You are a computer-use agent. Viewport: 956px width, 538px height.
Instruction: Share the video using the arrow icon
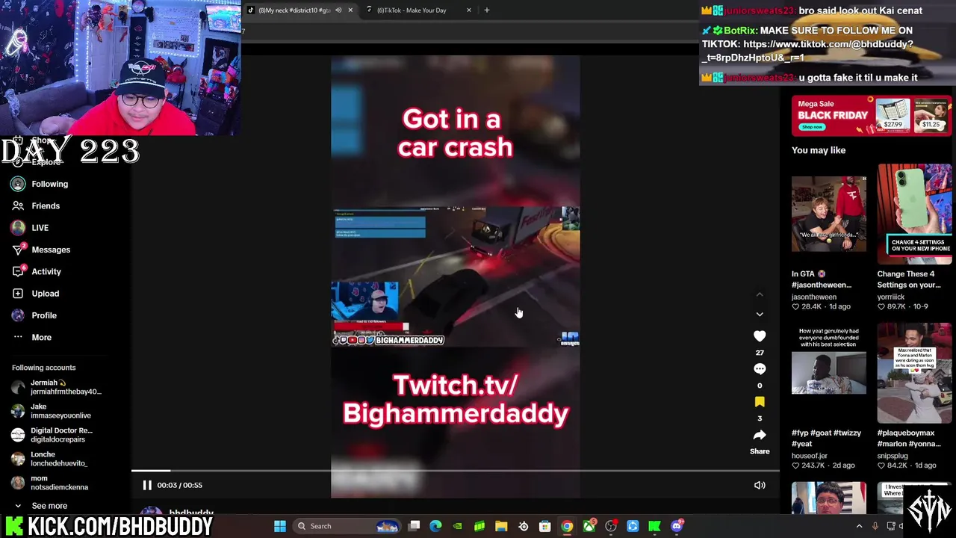click(x=760, y=435)
